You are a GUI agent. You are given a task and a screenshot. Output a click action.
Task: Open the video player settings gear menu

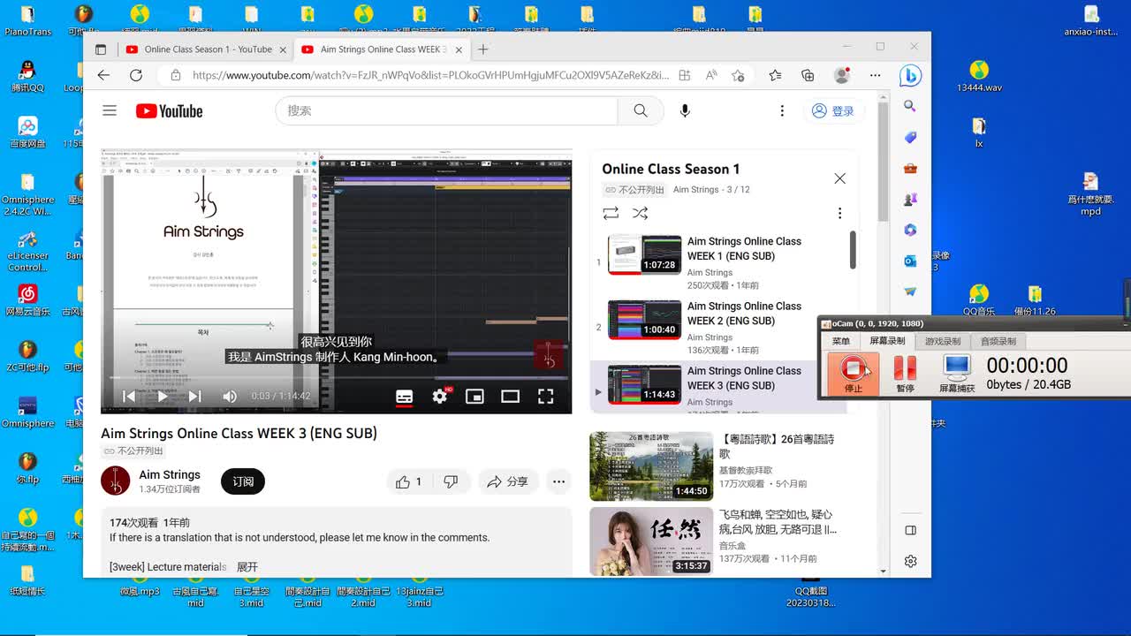440,397
